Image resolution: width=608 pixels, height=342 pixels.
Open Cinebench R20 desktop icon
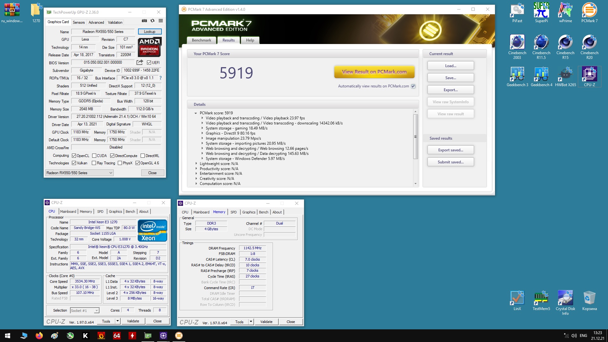(x=589, y=47)
